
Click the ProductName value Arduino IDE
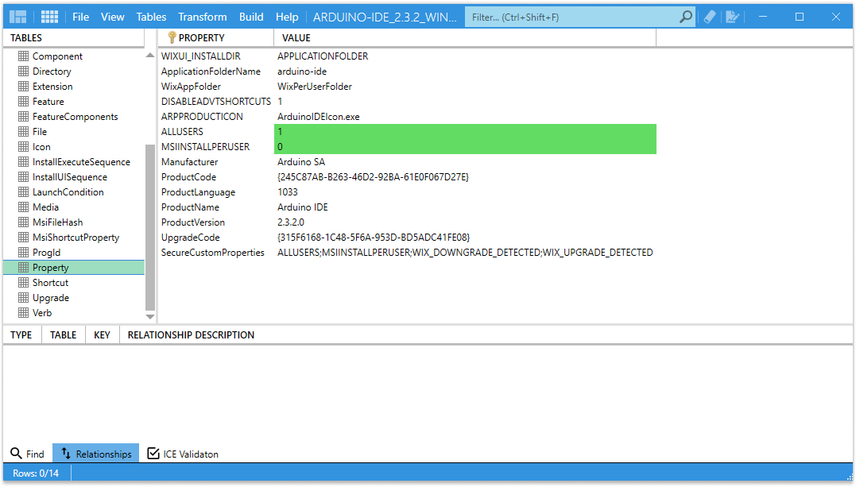point(303,207)
